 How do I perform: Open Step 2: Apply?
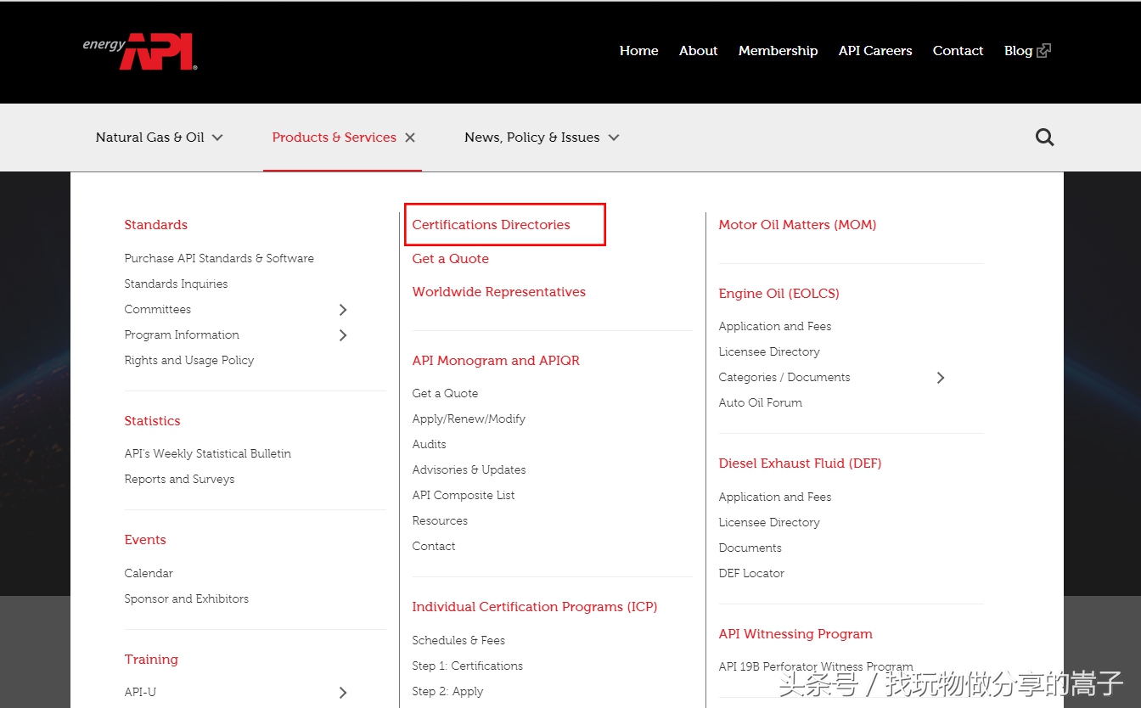coord(447,691)
